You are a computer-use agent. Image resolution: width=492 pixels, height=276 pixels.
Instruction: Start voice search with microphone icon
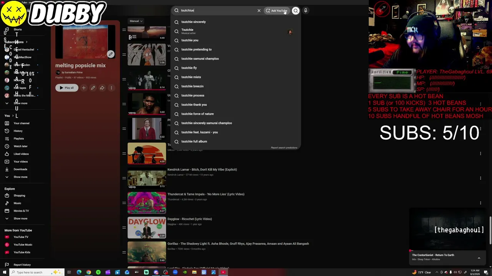(306, 11)
